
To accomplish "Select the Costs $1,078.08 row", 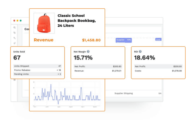I will [x=158, y=71].
